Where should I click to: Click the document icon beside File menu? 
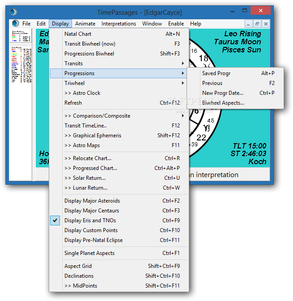click(16, 23)
